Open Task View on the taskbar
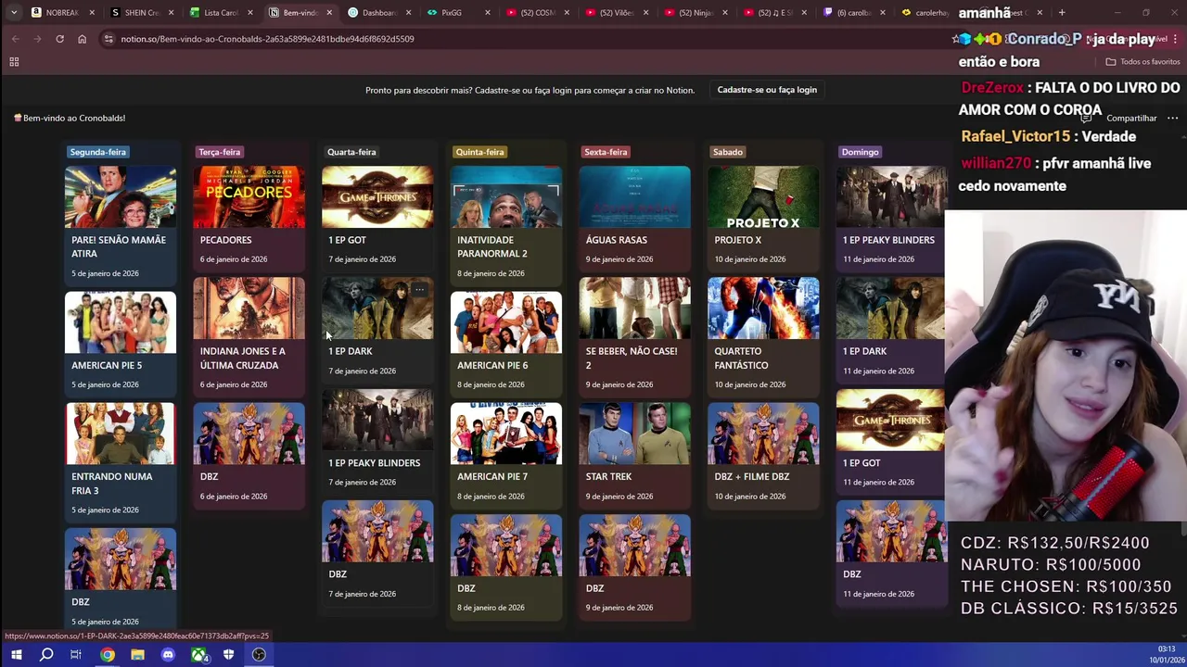The width and height of the screenshot is (1187, 667). point(76,655)
